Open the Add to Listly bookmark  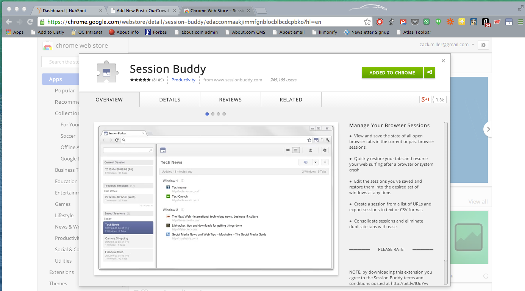pos(47,32)
